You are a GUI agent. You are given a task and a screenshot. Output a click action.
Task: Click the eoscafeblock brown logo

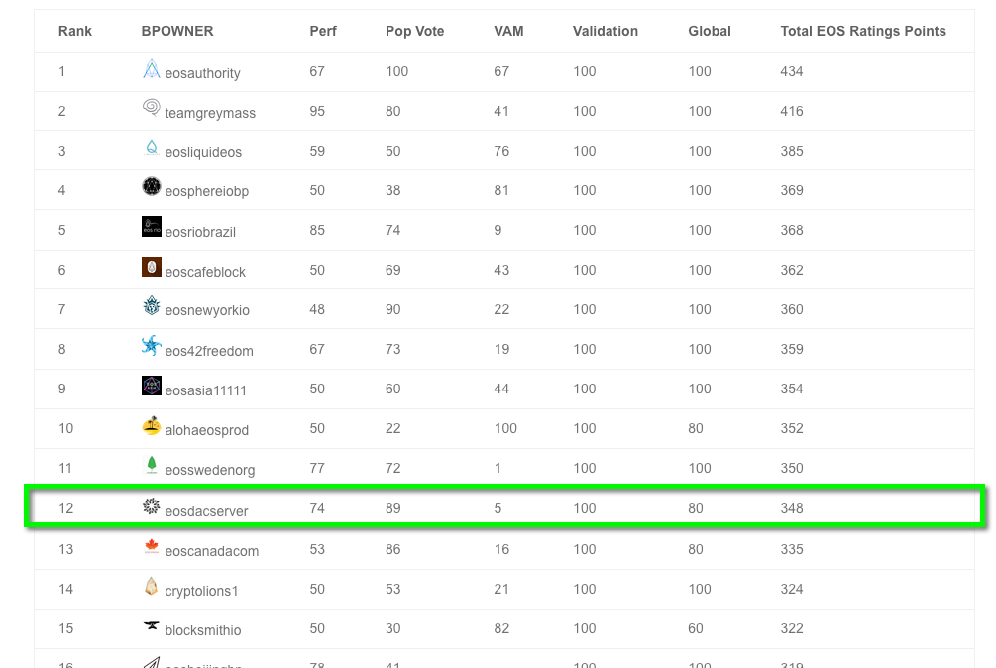point(152,267)
